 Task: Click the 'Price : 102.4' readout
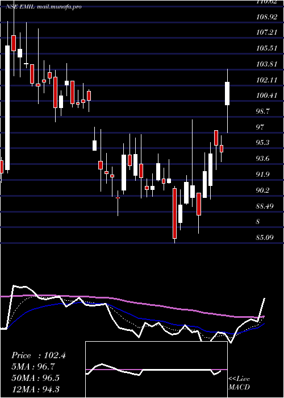39,355
